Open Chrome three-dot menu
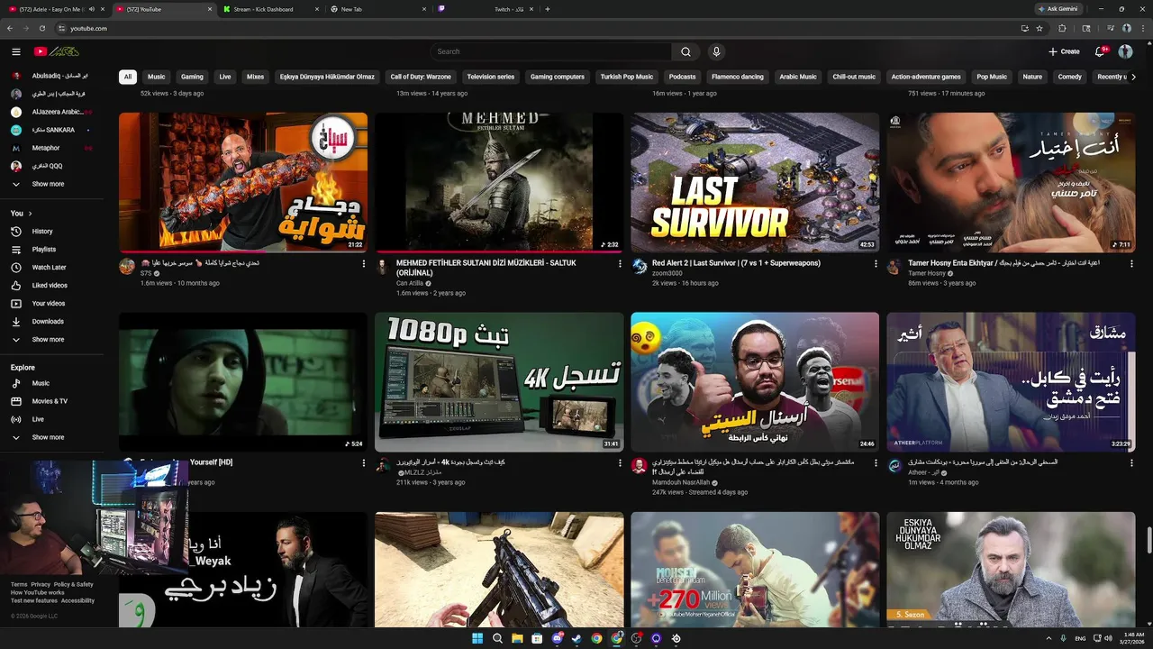1153x649 pixels. point(1141,28)
